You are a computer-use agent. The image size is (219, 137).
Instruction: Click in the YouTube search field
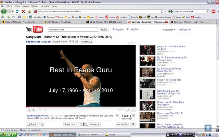73,29
